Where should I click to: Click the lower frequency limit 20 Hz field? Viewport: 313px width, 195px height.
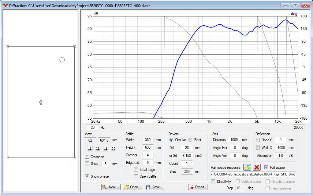tap(93, 128)
